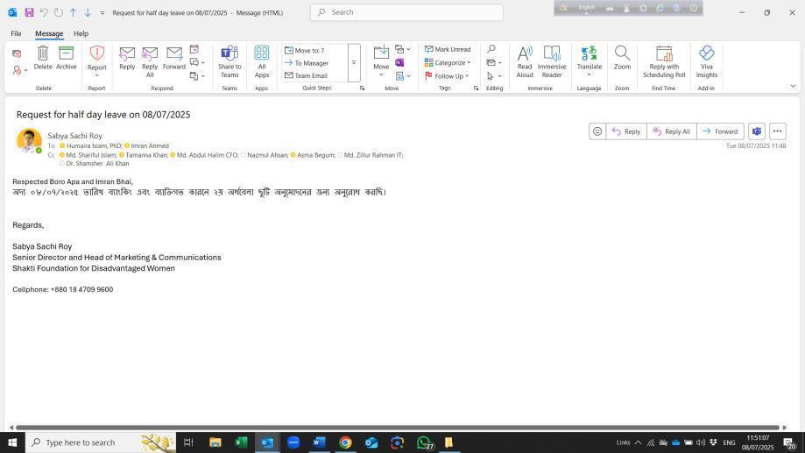805x453 pixels.
Task: Open Excel from the Windows taskbar
Action: 241,442
